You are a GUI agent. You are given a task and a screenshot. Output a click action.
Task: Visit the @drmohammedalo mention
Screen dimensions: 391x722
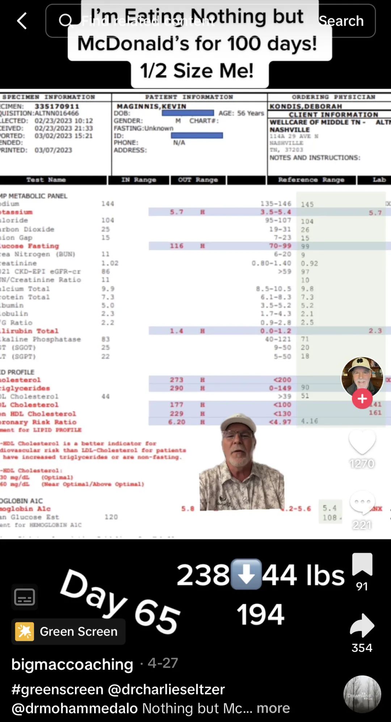pyautogui.click(x=75, y=708)
